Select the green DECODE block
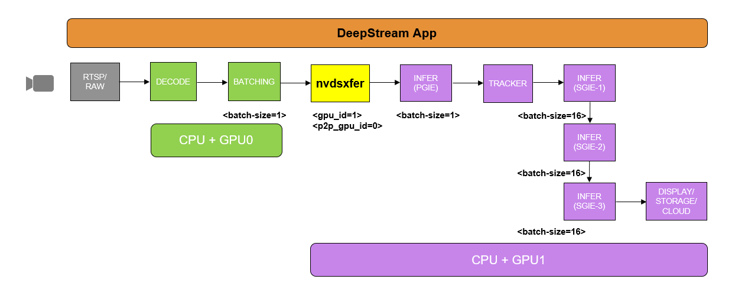Image resolution: width=735 pixels, height=292 pixels. [173, 82]
